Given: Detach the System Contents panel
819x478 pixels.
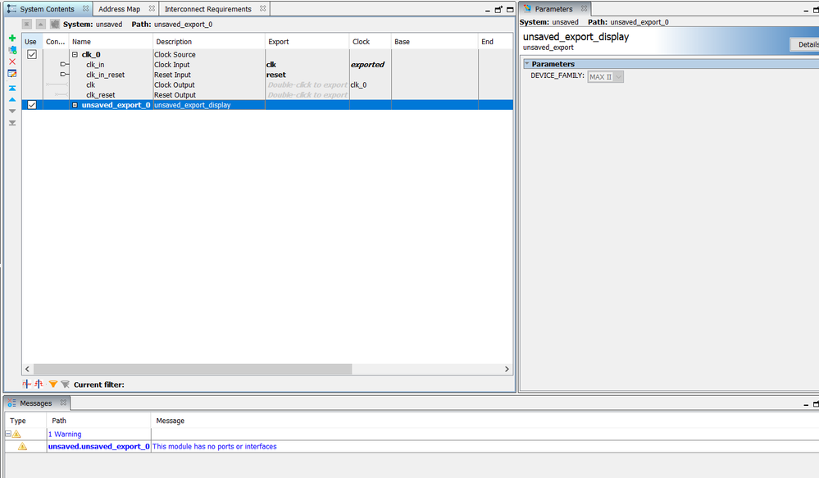Looking at the screenshot, I should [498, 9].
